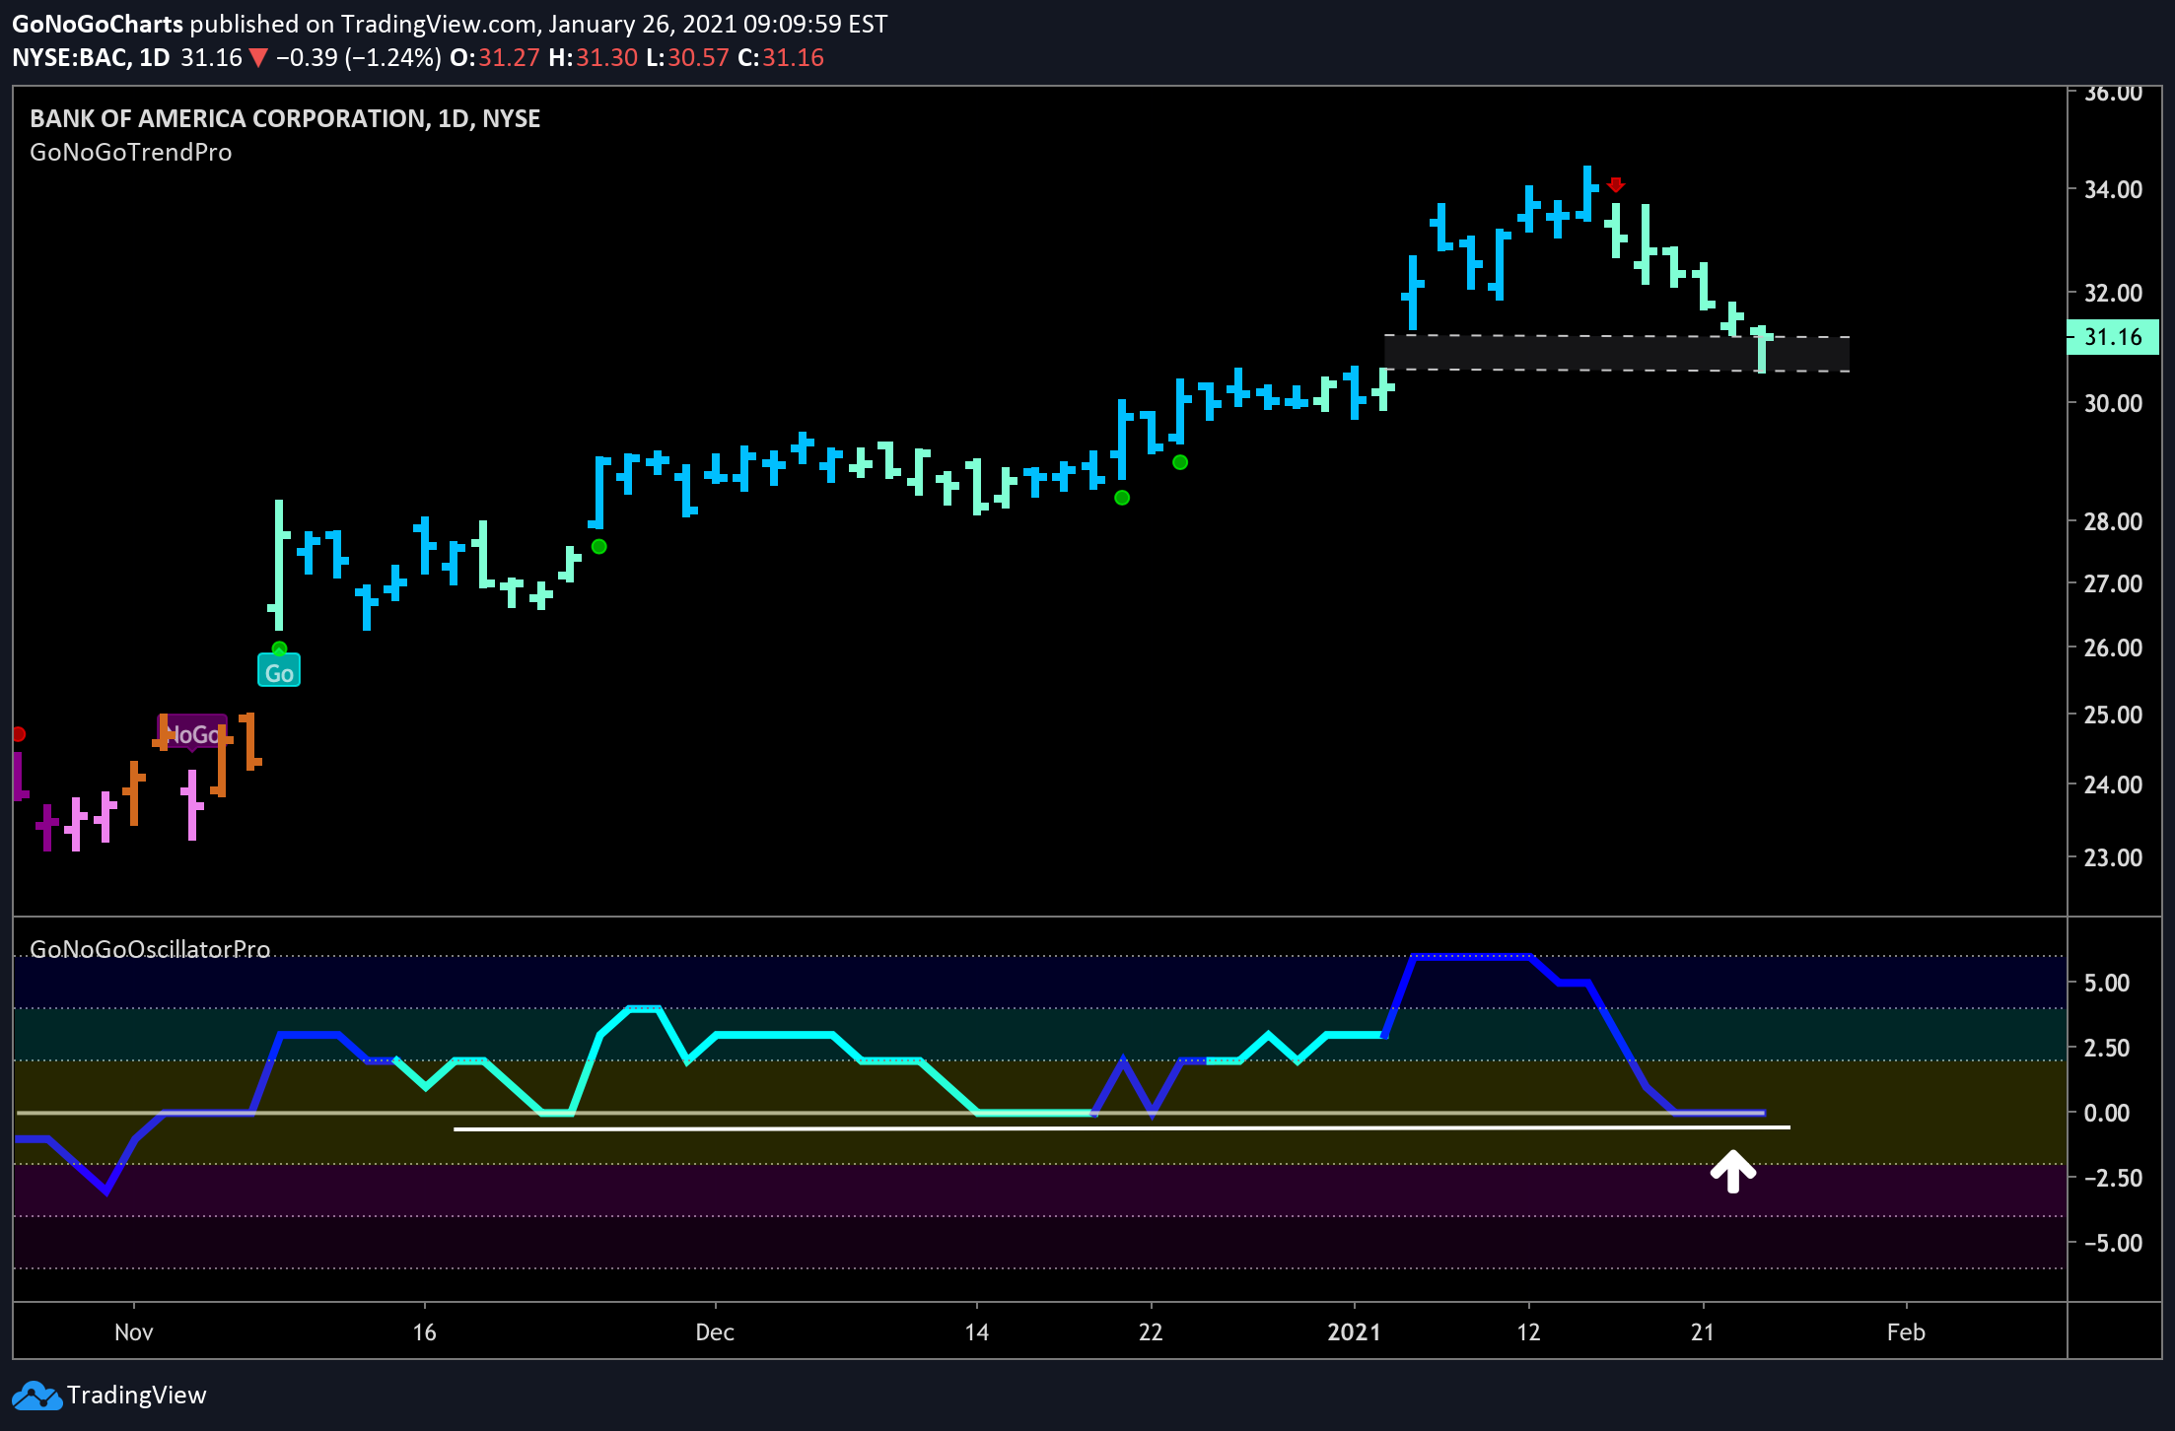Viewport: 2175px width, 1431px height.
Task: Click the high price value H:31.30
Action: click(x=594, y=58)
